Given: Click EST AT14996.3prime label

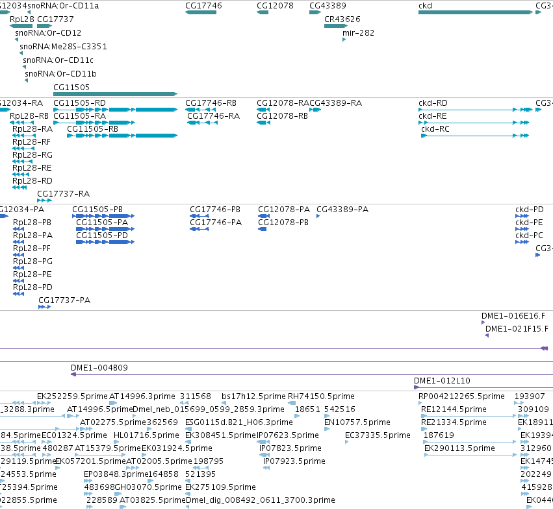Looking at the screenshot, I should coord(142,396).
